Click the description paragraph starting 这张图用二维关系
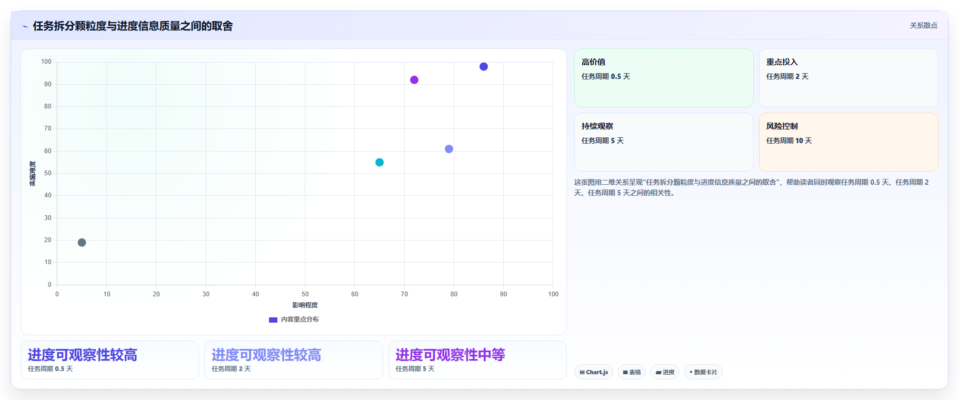This screenshot has width=959, height=400. 752,187
